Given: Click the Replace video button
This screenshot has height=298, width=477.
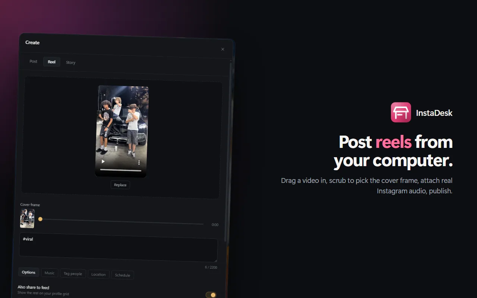Looking at the screenshot, I should tap(120, 185).
